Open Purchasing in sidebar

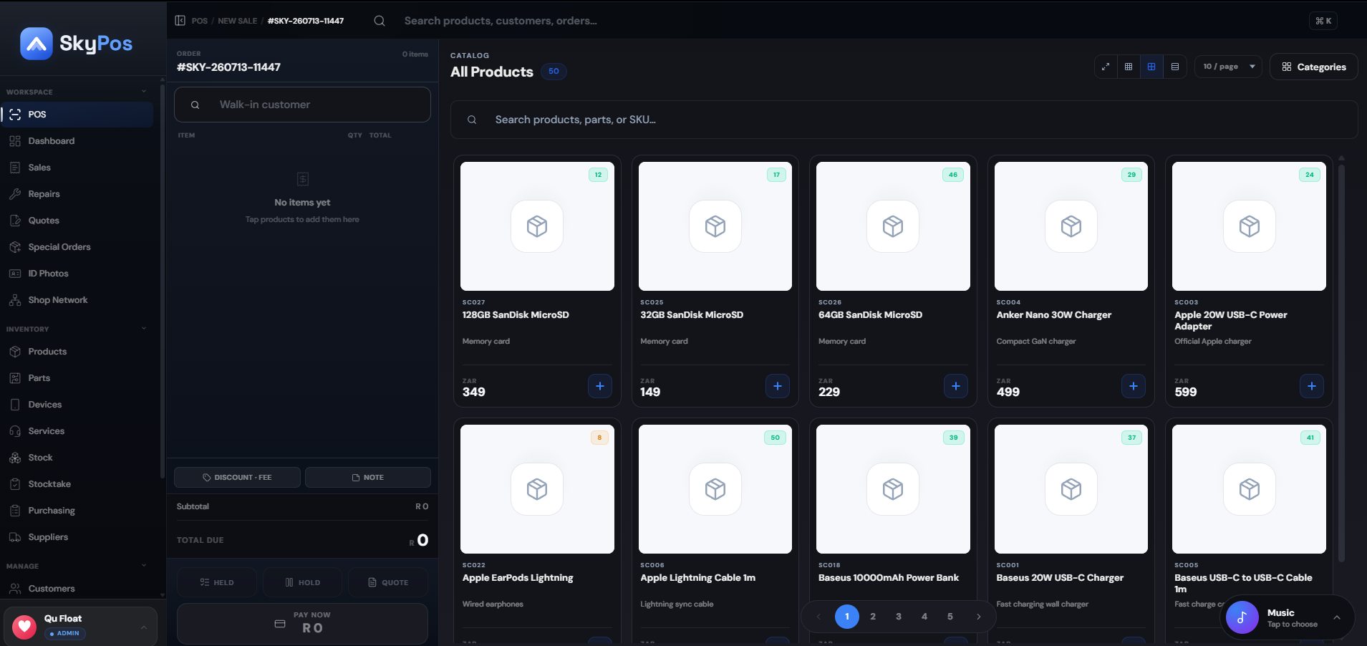coord(77,511)
